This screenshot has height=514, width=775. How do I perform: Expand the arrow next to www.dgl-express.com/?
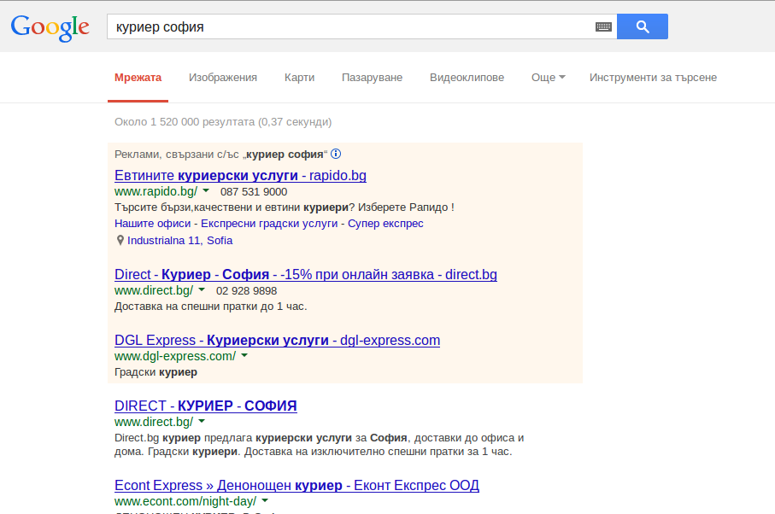tap(244, 355)
